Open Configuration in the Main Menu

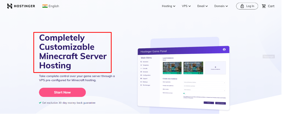coord(145,75)
